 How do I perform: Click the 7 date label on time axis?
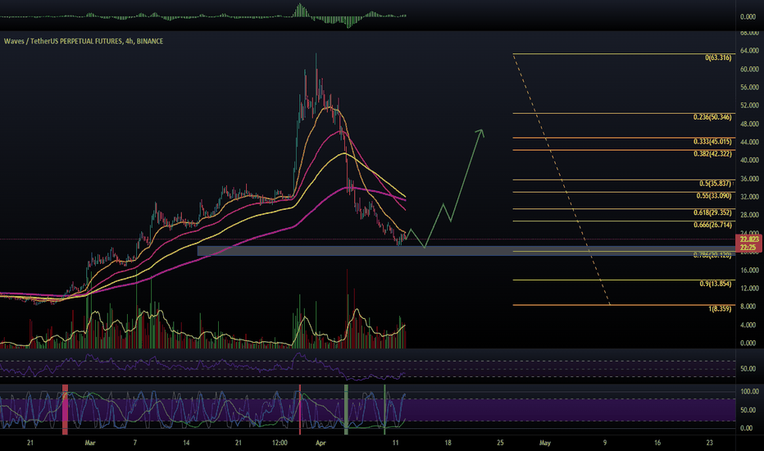135,443
